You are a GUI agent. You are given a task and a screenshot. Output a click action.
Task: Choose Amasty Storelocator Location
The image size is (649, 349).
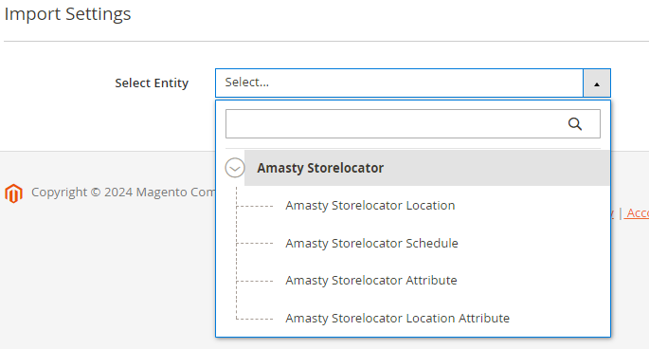click(370, 206)
